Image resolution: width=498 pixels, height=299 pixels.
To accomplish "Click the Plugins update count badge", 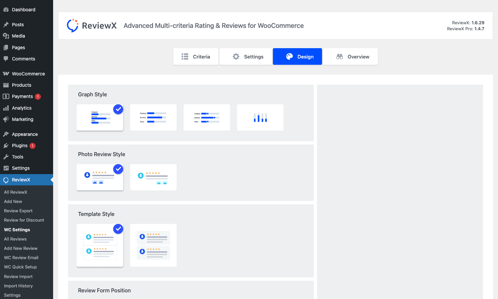I will click(33, 146).
